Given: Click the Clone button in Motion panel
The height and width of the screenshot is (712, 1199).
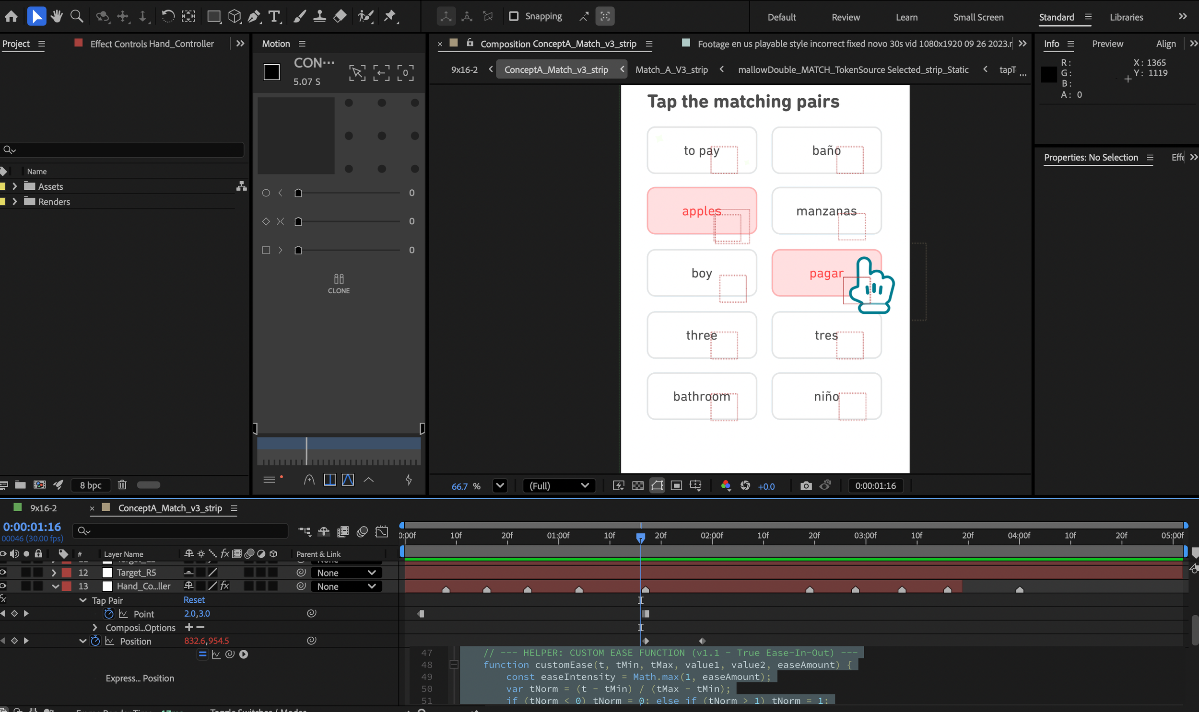Looking at the screenshot, I should [x=339, y=283].
